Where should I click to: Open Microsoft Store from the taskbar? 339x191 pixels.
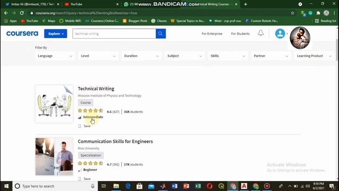(139, 186)
